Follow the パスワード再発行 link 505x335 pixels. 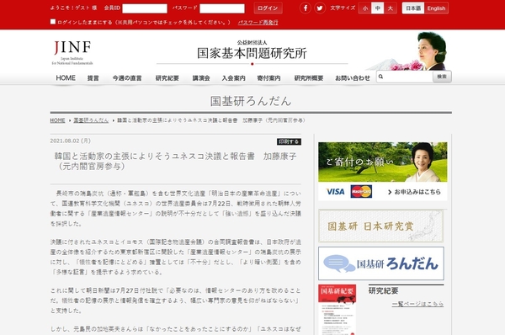pyautogui.click(x=258, y=22)
